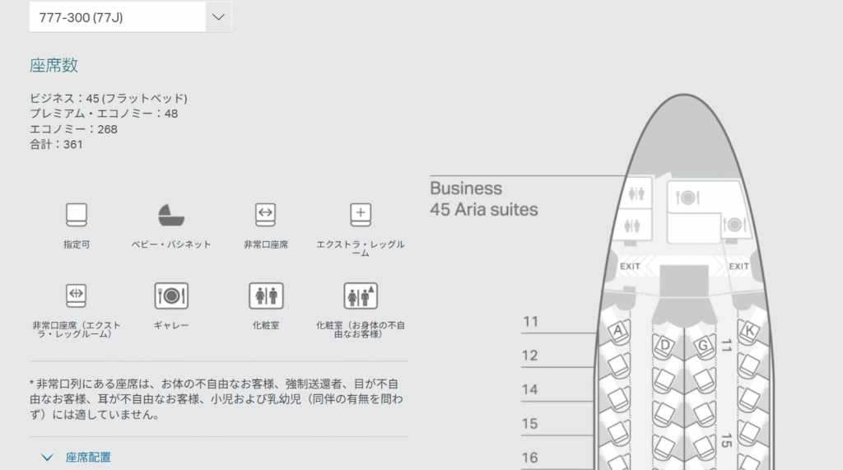Click the 座席配置 link text
The width and height of the screenshot is (843, 470).
point(88,457)
